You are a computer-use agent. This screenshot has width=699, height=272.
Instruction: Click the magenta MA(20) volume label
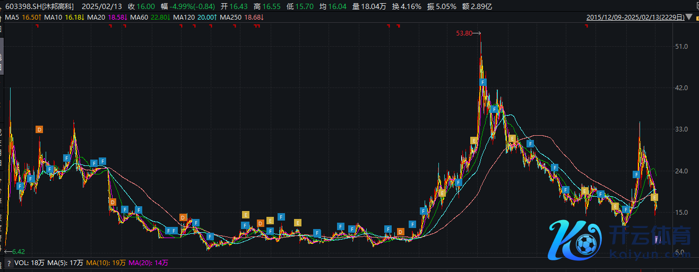(x=138, y=263)
